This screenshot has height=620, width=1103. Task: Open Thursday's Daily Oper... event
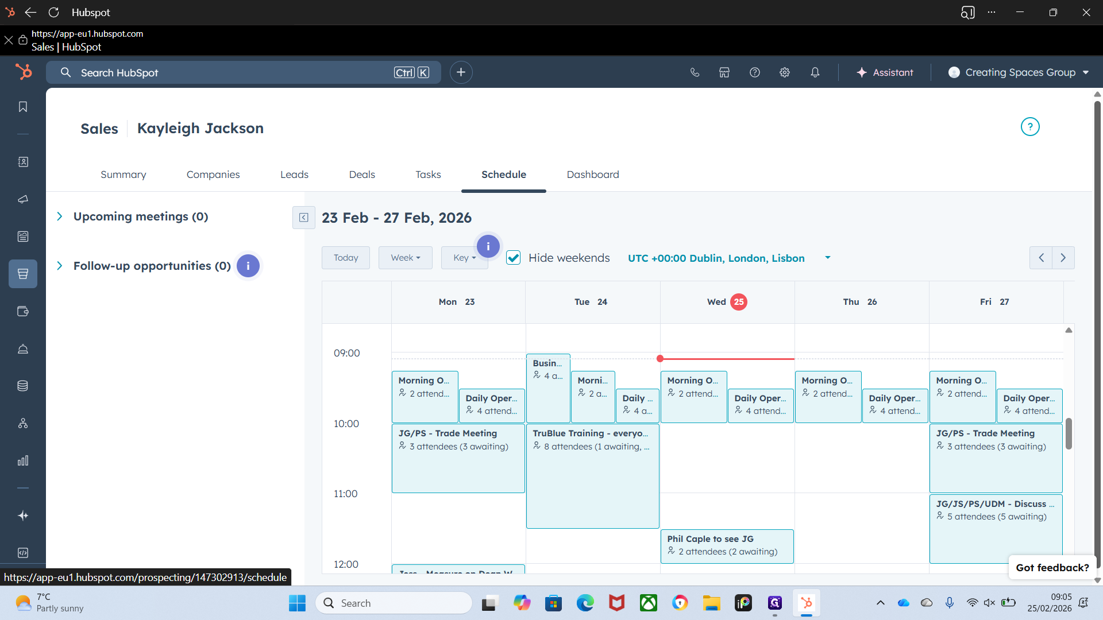[896, 406]
